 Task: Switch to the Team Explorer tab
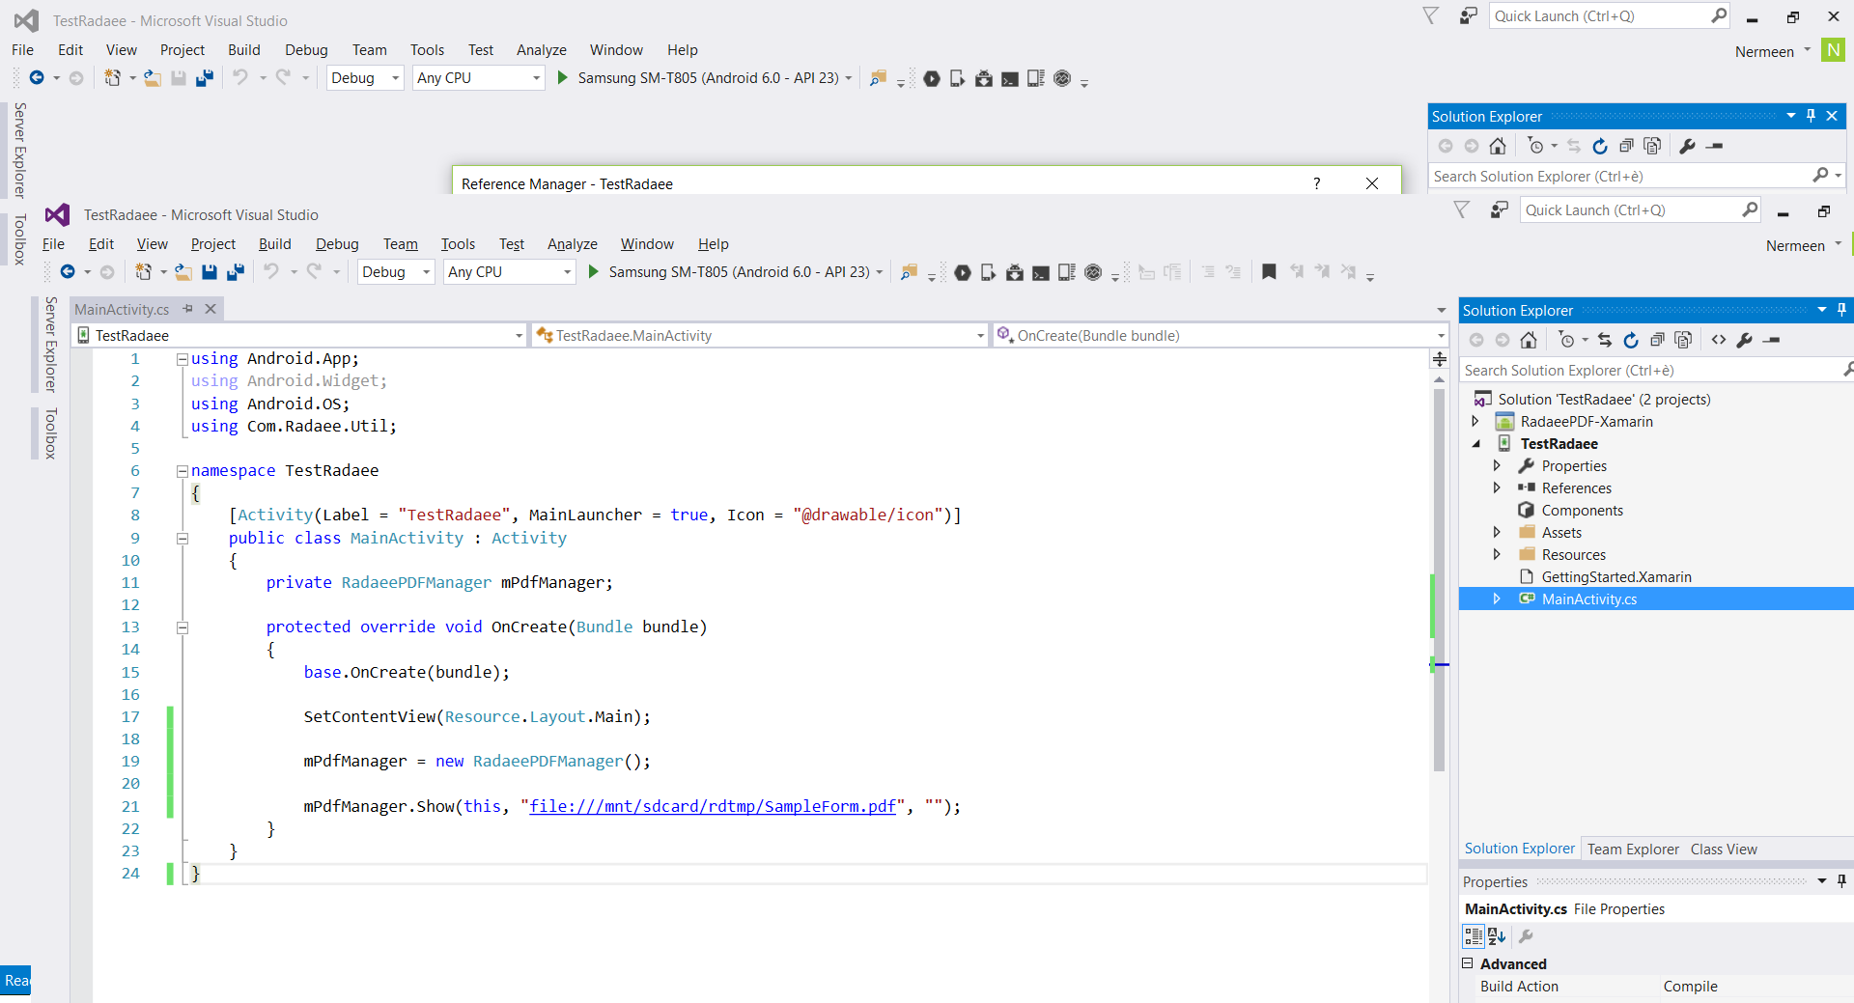coord(1633,850)
